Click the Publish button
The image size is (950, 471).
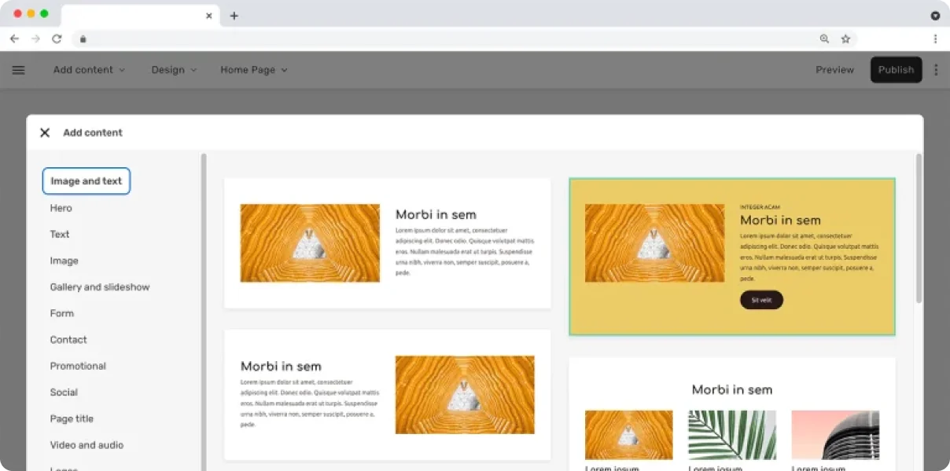896,70
